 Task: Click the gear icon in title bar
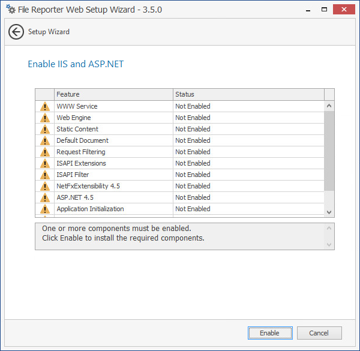[x=11, y=10]
